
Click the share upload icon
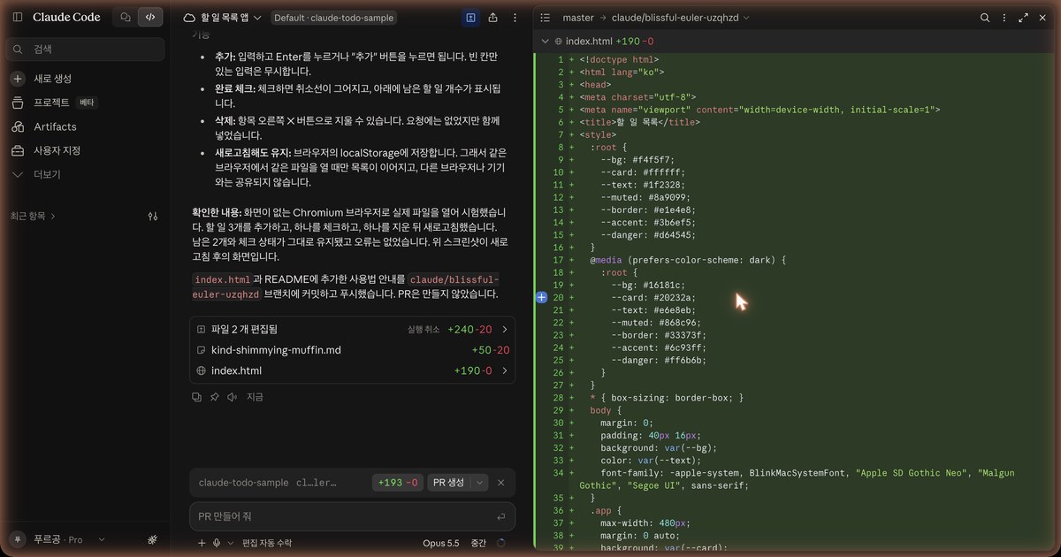tap(492, 17)
